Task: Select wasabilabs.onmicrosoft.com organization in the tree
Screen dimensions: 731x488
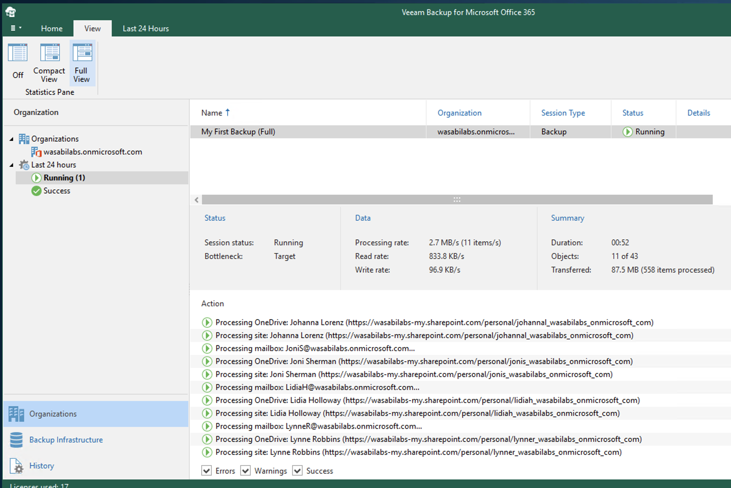Action: [93, 152]
